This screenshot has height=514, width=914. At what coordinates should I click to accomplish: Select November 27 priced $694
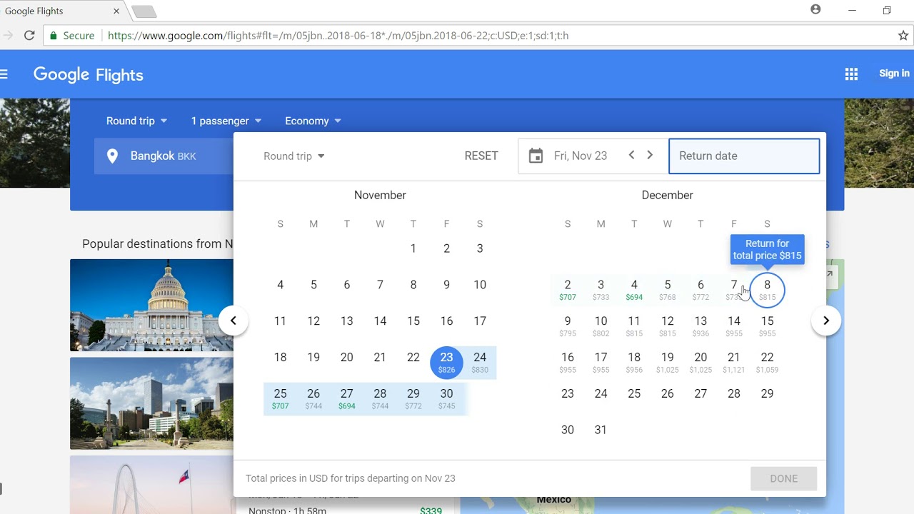pos(347,398)
